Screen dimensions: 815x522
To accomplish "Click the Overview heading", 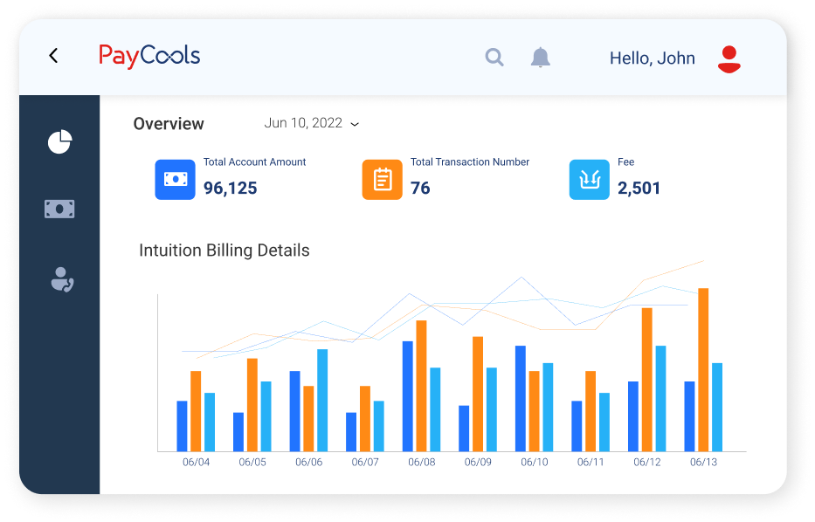I will 169,124.
